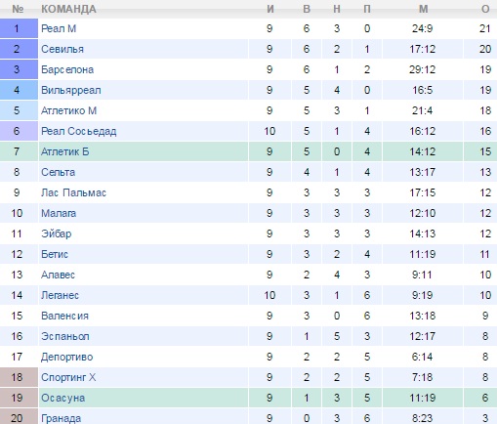Screen dimensions: 497x424
Task: Open the Гранада team page
Action: click(x=61, y=418)
